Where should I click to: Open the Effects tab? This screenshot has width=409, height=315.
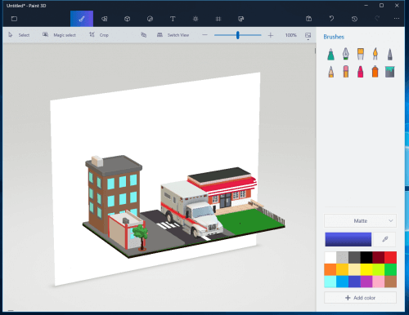tap(196, 19)
